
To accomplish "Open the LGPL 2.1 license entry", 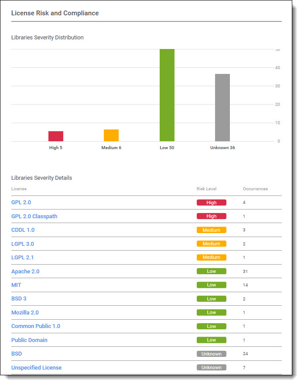I will (22, 258).
